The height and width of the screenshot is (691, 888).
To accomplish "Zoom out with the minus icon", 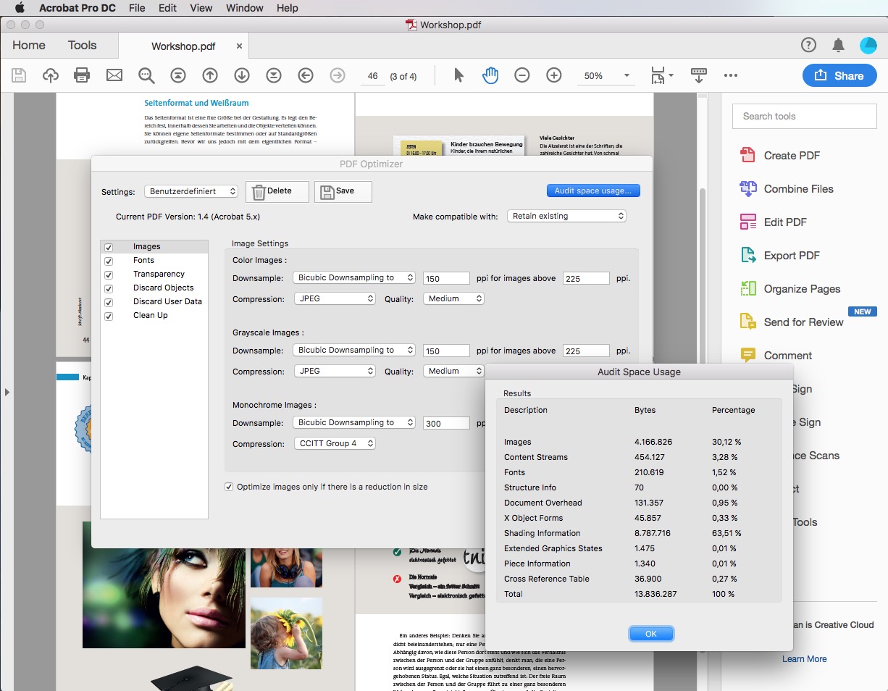I will click(522, 75).
